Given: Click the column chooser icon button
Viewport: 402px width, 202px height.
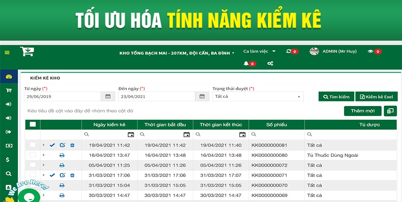Looking at the screenshot, I should [x=390, y=111].
